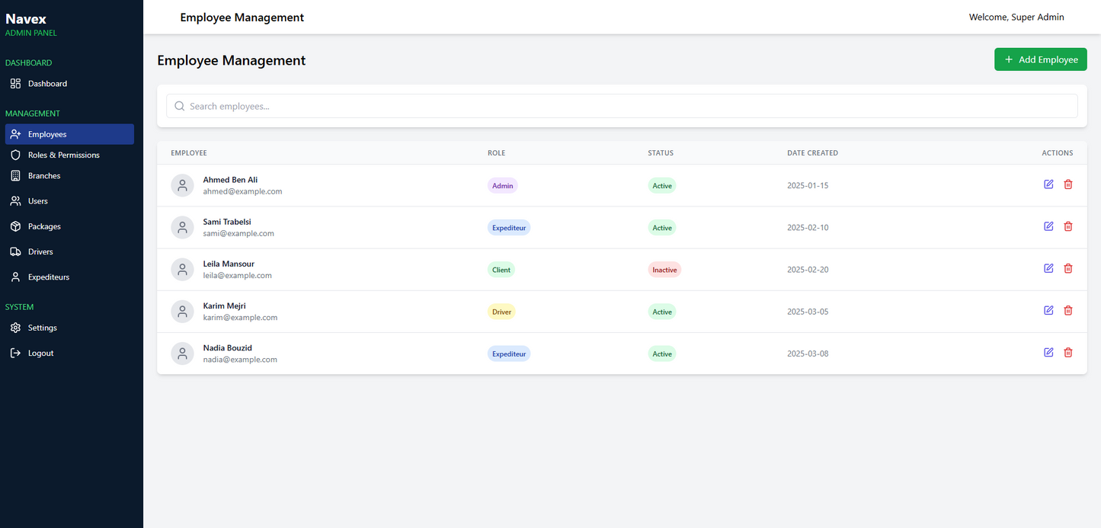This screenshot has width=1101, height=528.
Task: Delete Sami Trabelsi using the trash icon
Action: click(x=1067, y=226)
